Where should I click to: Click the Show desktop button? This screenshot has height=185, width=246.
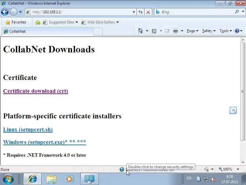(244, 179)
